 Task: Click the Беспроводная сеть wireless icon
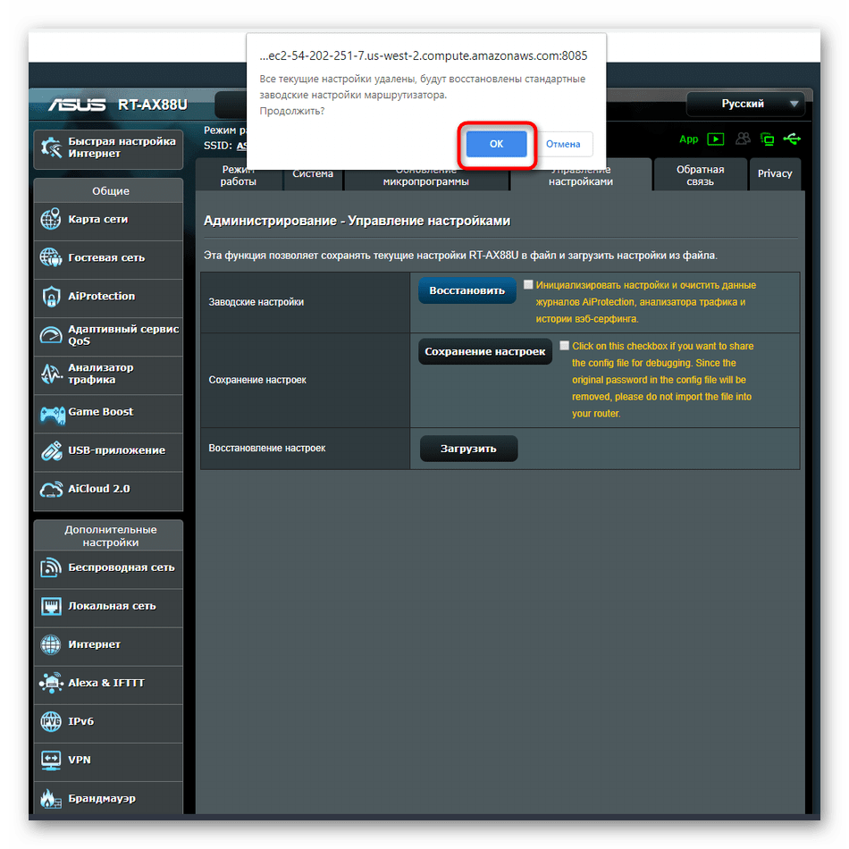click(51, 567)
